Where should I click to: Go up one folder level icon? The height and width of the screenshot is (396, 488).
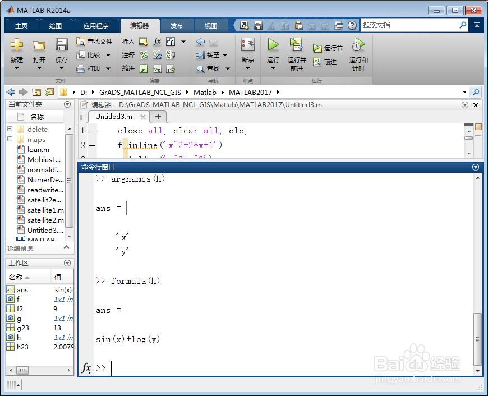click(x=36, y=92)
